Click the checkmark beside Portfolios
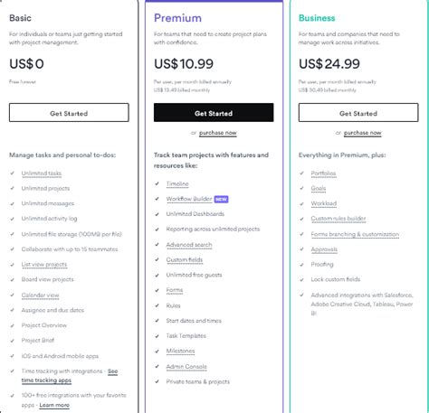 [301, 174]
